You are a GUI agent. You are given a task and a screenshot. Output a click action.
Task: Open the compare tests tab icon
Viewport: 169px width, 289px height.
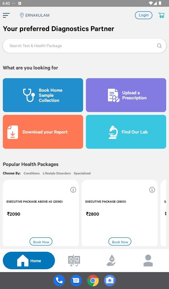74,260
